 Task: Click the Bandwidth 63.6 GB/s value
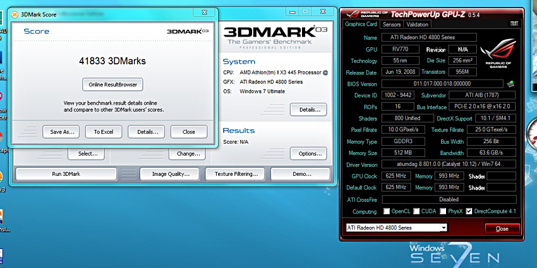pos(492,153)
